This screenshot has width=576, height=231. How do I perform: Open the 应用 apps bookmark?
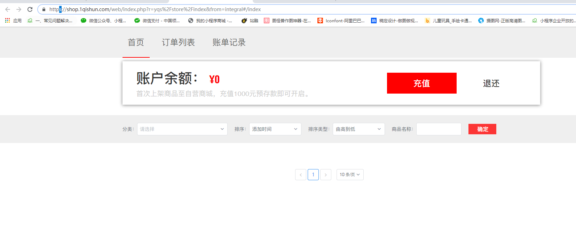coord(13,21)
